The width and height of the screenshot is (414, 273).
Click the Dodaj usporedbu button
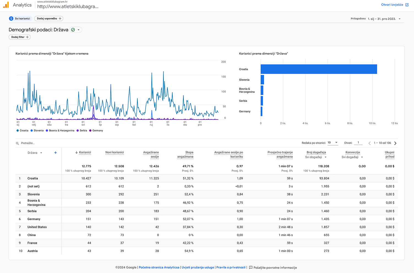point(49,18)
